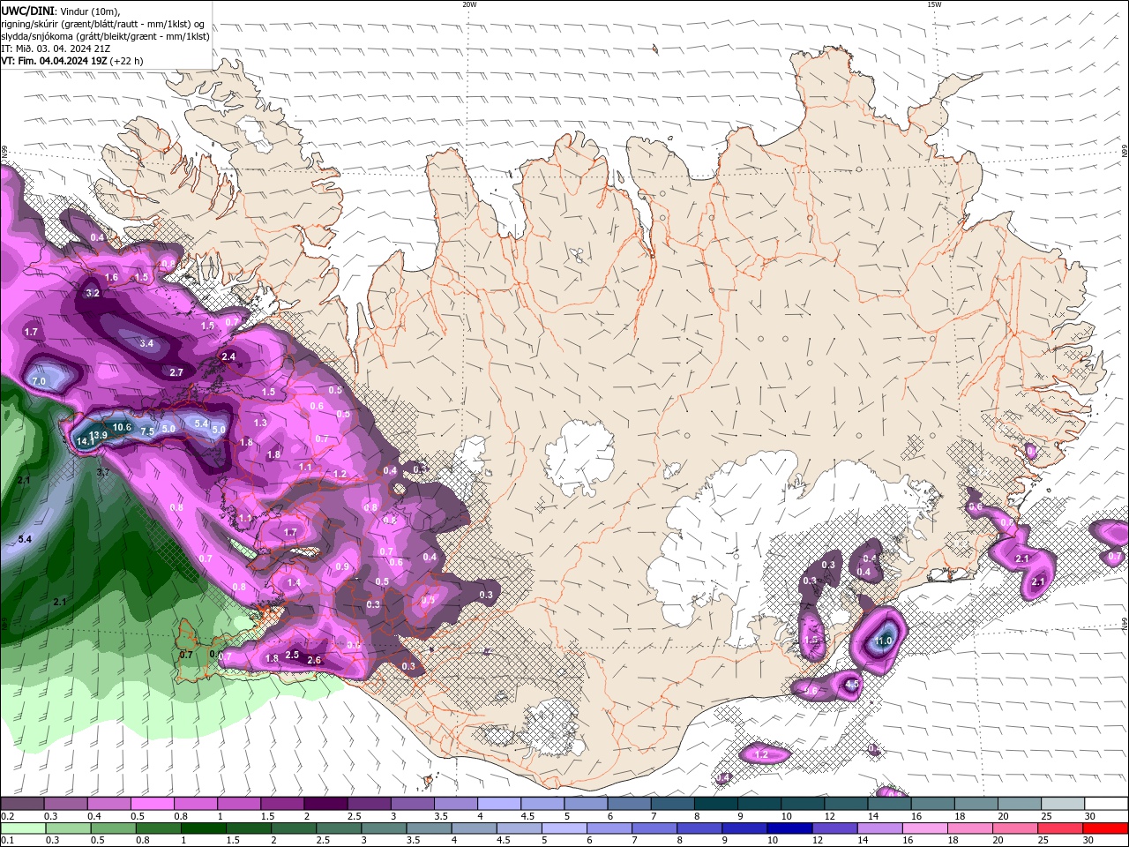1129x847 pixels.
Task: Click the pale green 0.1 rain legend swatch
Action: pyautogui.click(x=22, y=828)
